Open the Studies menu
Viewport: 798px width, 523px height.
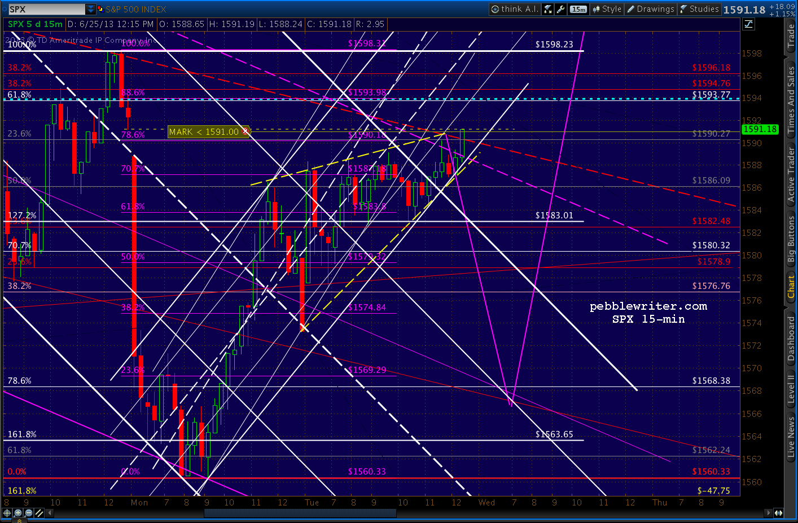point(699,9)
